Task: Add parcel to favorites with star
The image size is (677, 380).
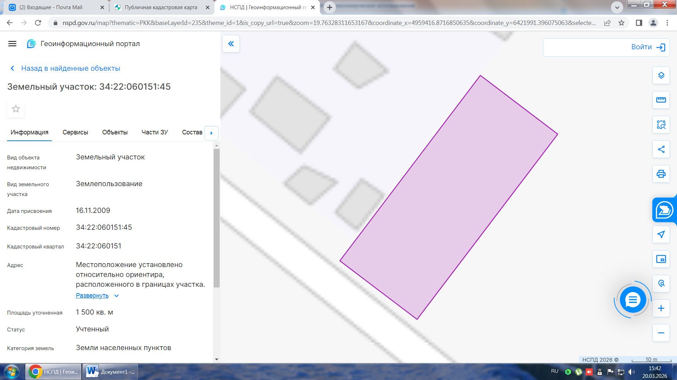Action: point(16,109)
